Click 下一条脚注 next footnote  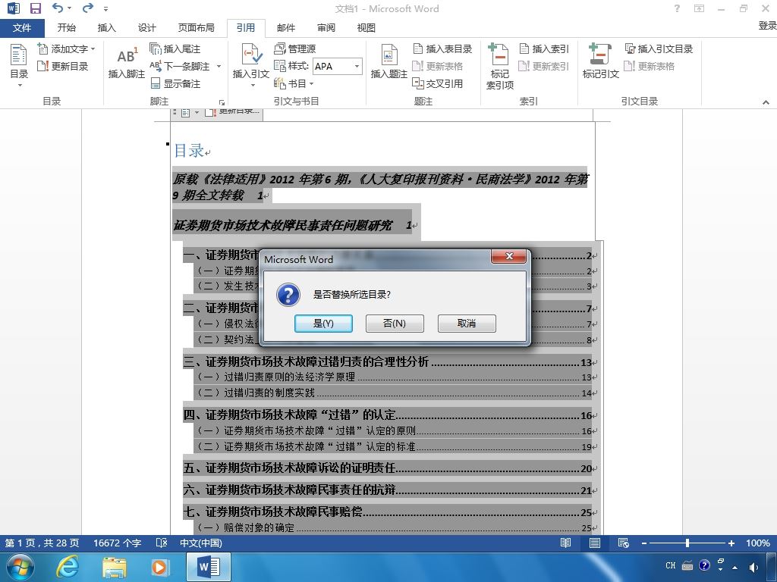click(181, 67)
